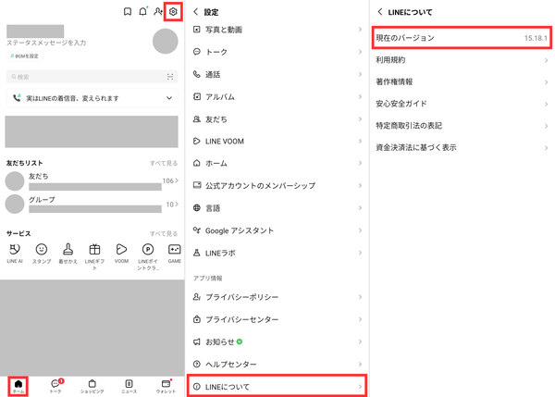
Task: Switch to the ショッピング tab
Action: coord(92,386)
